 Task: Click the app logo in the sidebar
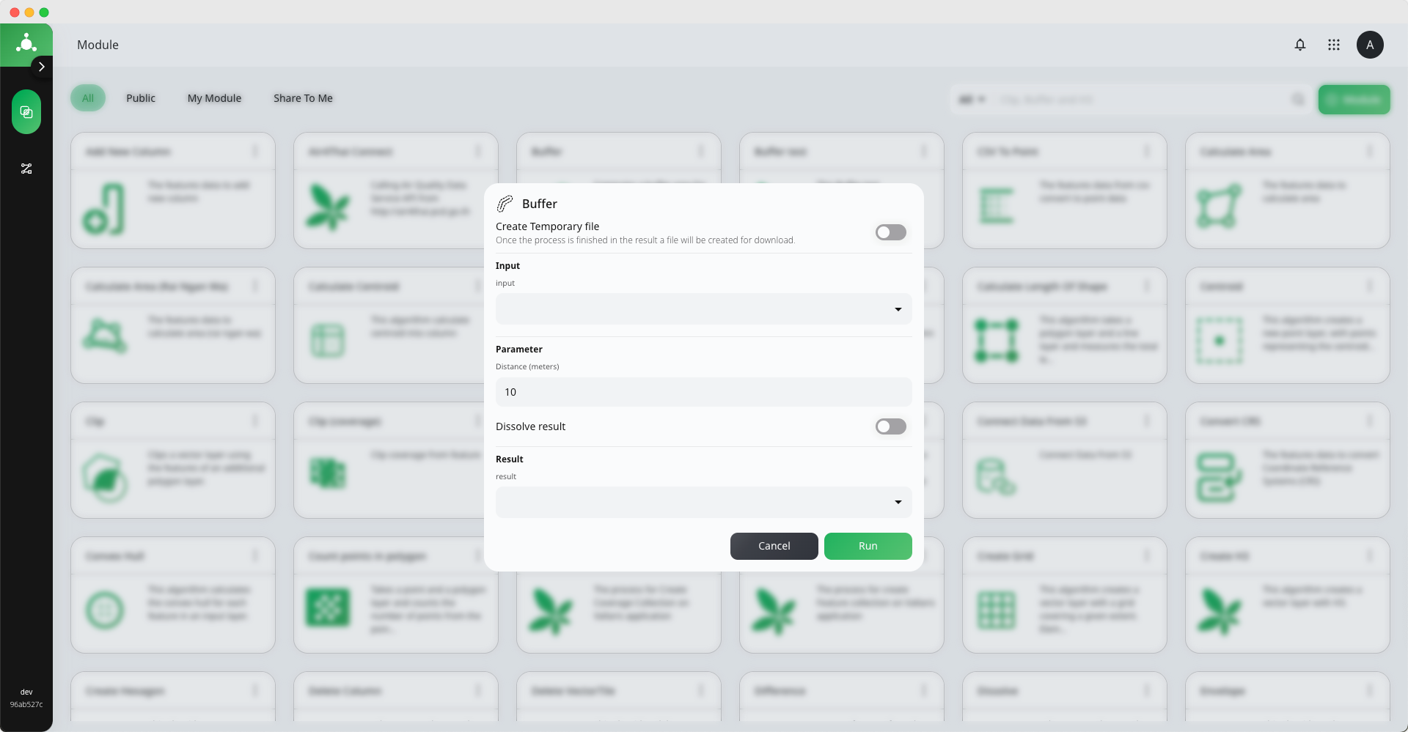coord(26,44)
